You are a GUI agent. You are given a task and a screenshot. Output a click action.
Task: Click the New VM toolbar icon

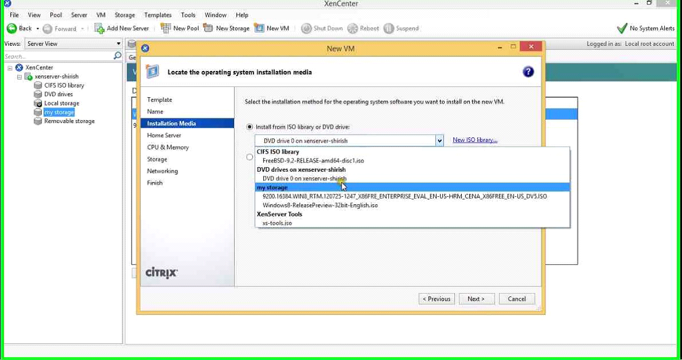pyautogui.click(x=259, y=28)
